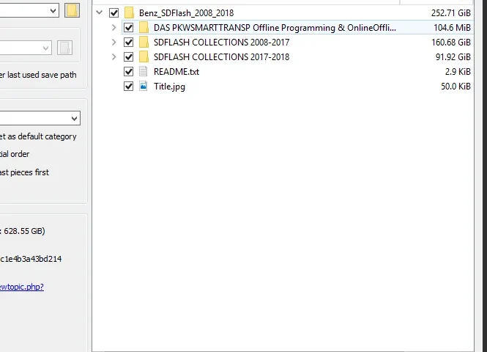Click the greyed-out browse button under save path
The image size is (487, 352).
(x=65, y=48)
